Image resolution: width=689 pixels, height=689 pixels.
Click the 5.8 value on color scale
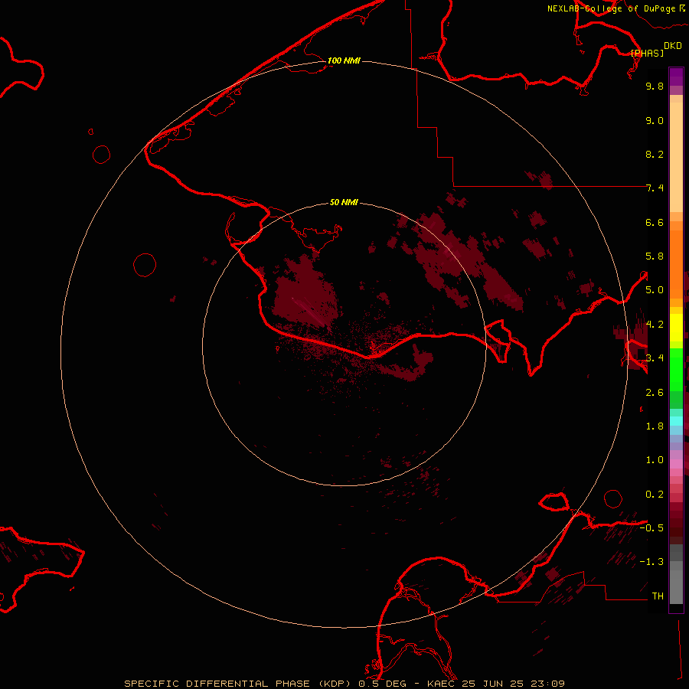655,256
